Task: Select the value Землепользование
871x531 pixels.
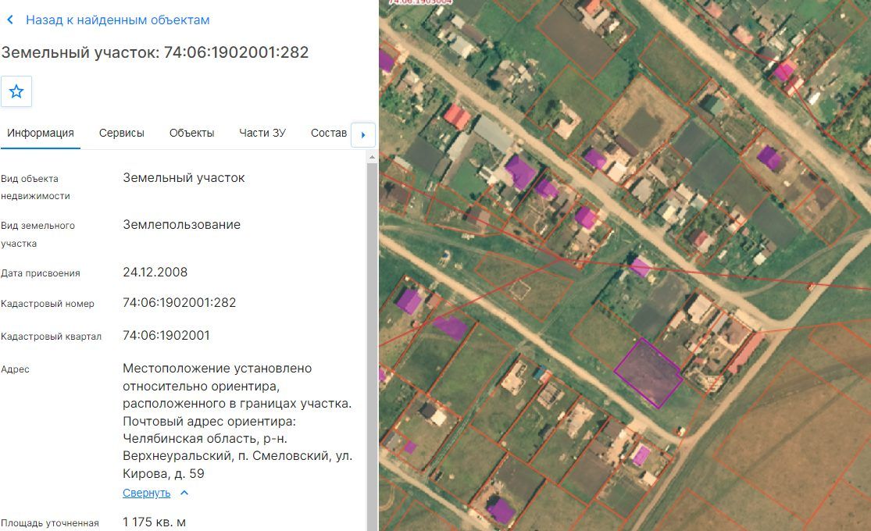Action: click(x=182, y=225)
